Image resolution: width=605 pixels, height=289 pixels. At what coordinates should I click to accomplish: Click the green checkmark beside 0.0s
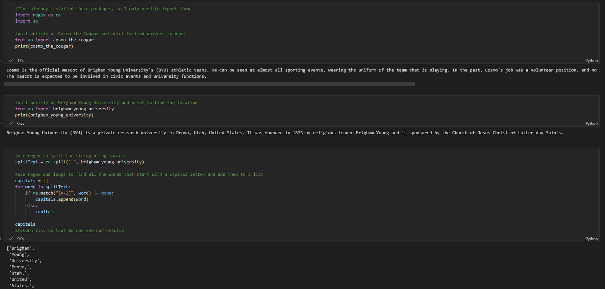pos(11,238)
